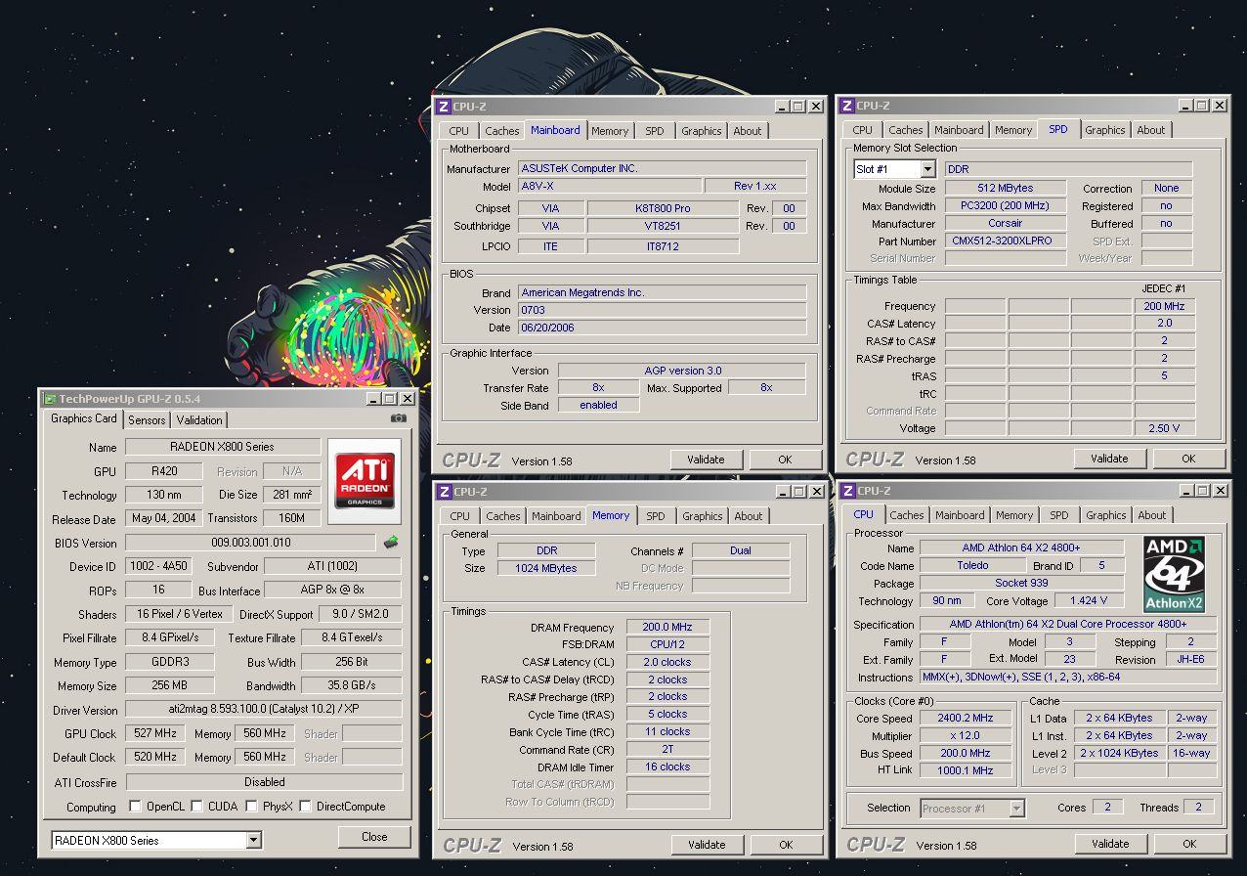This screenshot has height=876, width=1247.
Task: Click the HT Link 1000.1 MHz value
Action: [x=965, y=771]
